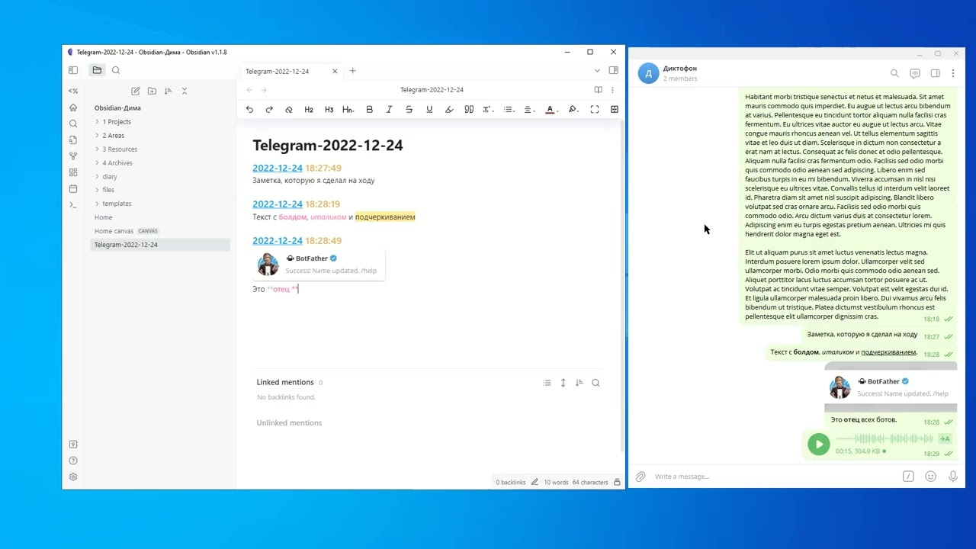The image size is (976, 549).
Task: Open font color picker in toolbar
Action: point(551,110)
